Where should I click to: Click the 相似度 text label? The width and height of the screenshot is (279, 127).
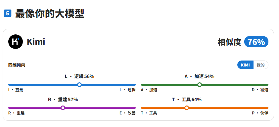click(230, 42)
